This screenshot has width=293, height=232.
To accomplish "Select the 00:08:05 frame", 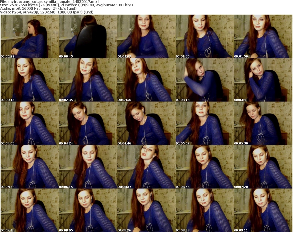I will click(88, 210).
